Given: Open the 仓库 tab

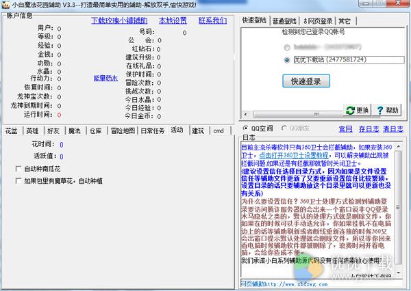Looking at the screenshot, I should [96, 130].
